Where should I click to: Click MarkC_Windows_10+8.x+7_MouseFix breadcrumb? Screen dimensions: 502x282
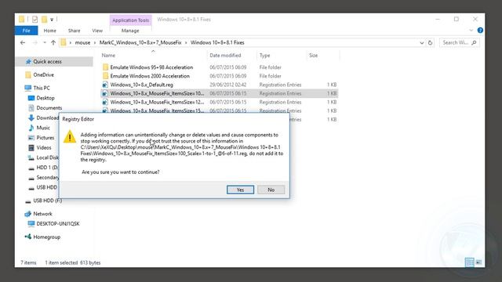(140, 42)
